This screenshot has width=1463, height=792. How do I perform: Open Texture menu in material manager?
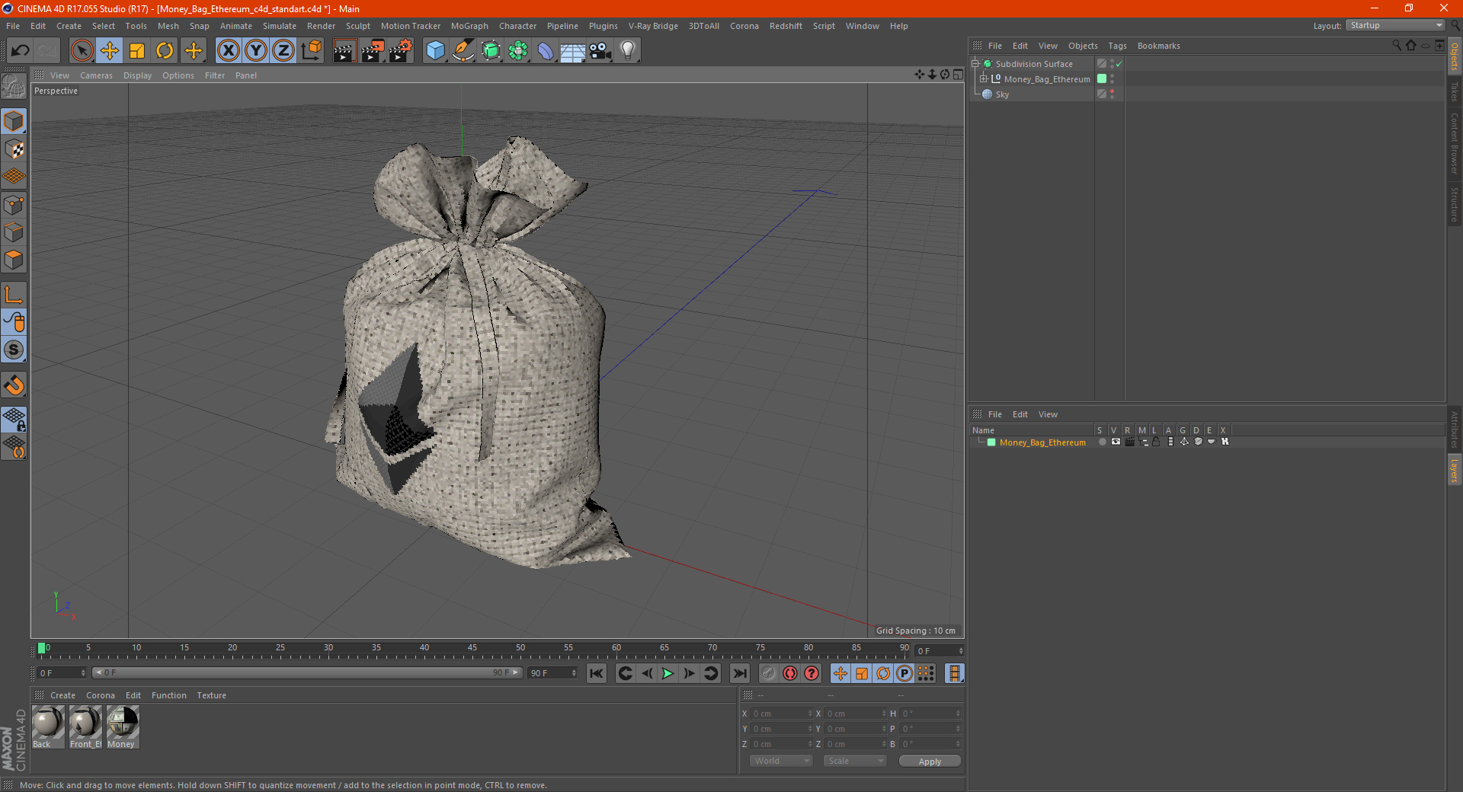[x=211, y=695]
